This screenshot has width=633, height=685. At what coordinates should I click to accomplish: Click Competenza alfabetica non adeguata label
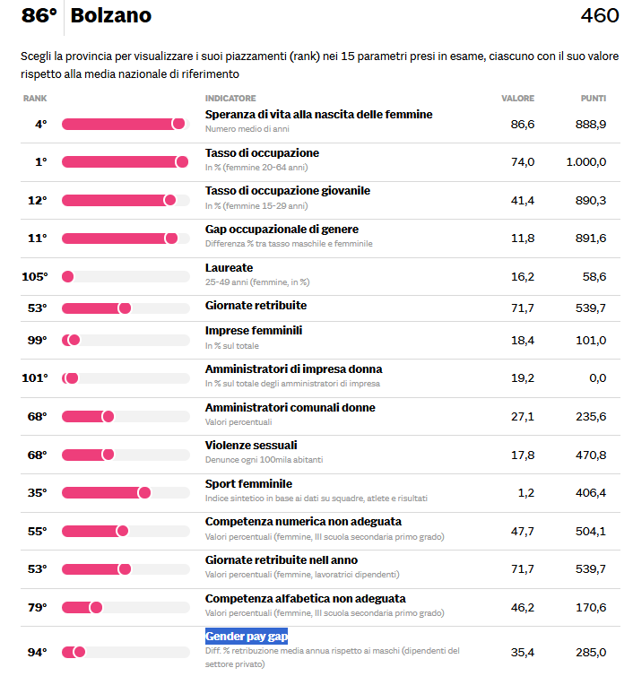[305, 598]
